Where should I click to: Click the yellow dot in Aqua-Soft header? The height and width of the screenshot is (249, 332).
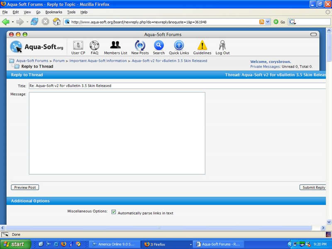pos(18,34)
